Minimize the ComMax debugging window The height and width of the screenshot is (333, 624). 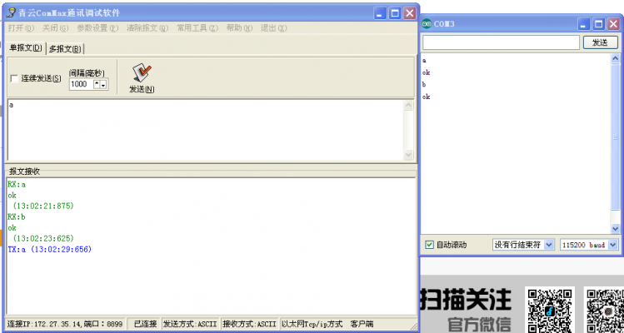click(381, 13)
